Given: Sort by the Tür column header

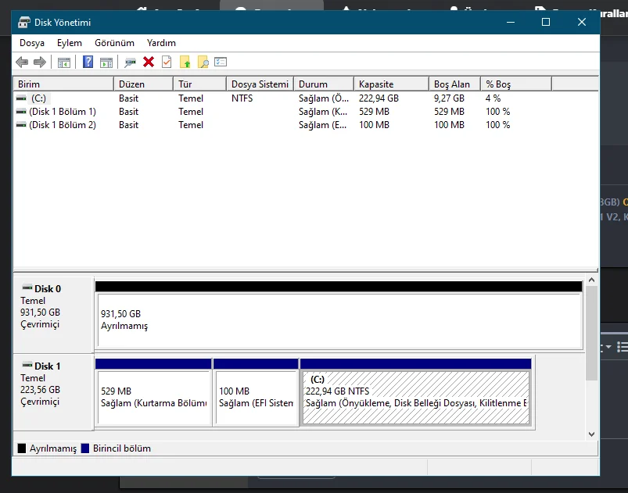Looking at the screenshot, I should tap(200, 84).
